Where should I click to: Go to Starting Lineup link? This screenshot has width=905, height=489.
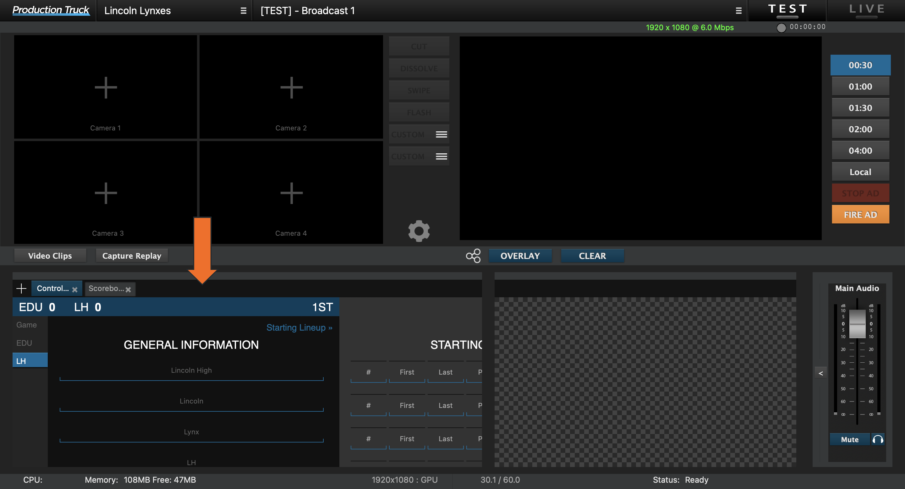[x=299, y=327]
